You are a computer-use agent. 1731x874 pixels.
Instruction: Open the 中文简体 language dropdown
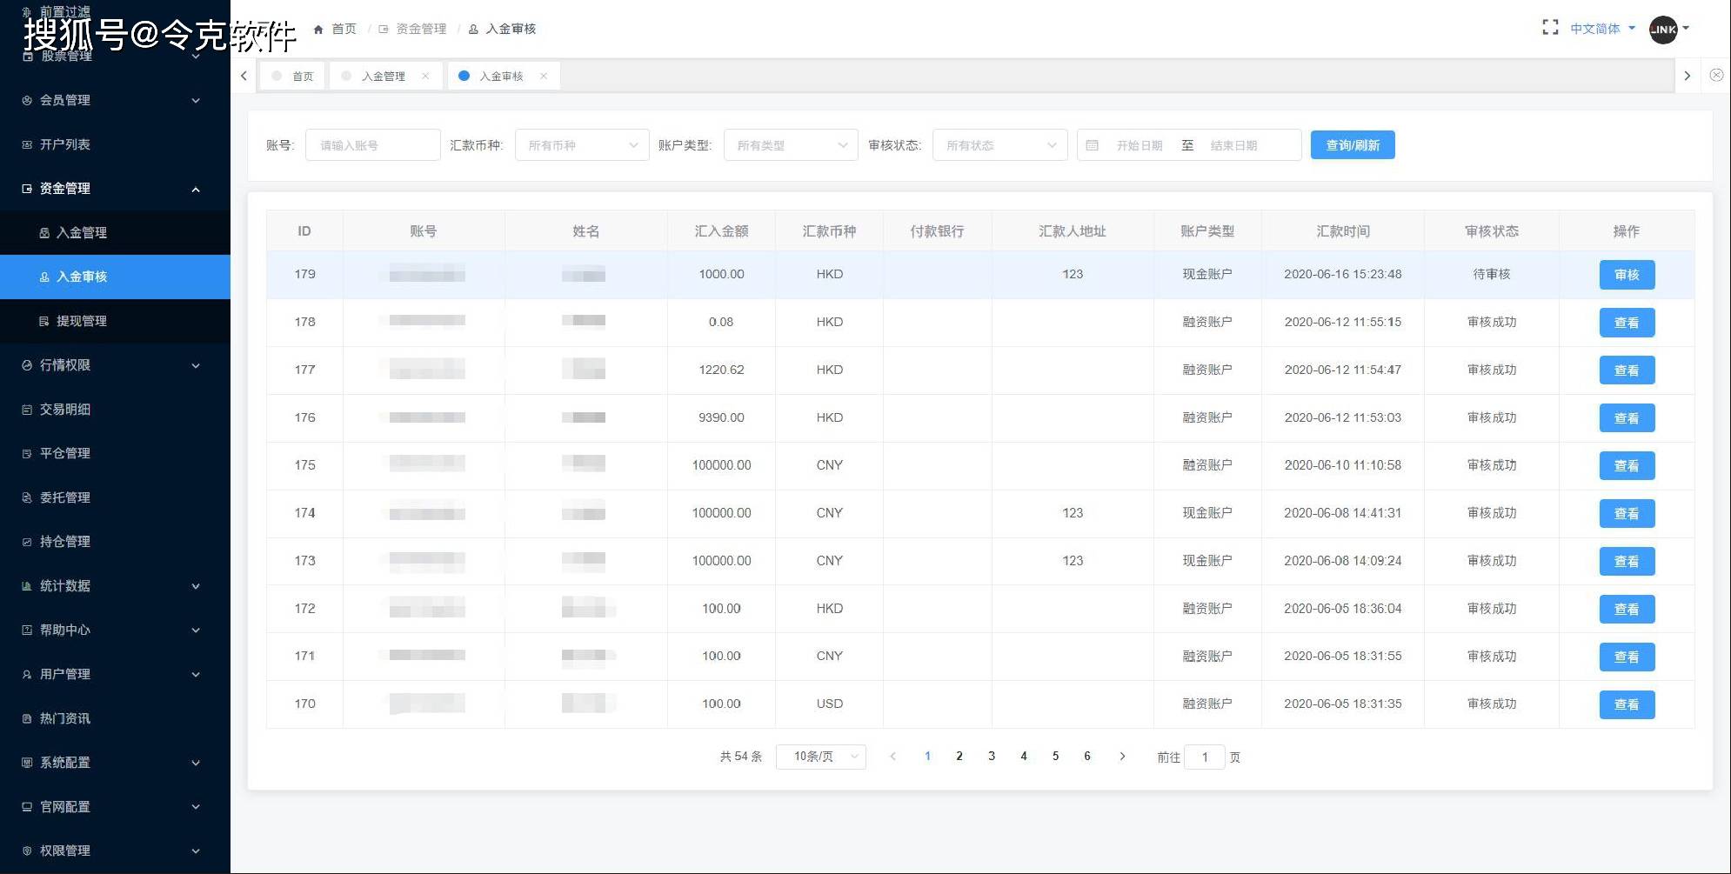click(x=1602, y=29)
